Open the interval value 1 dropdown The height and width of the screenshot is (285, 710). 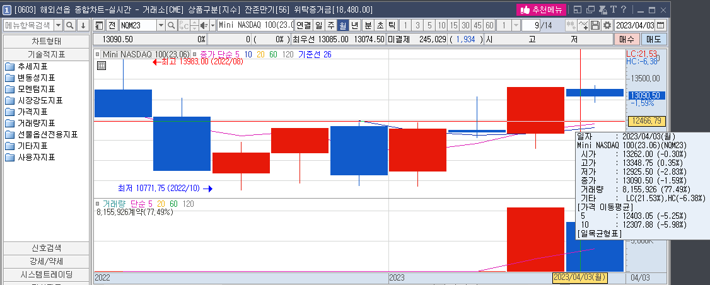516,25
